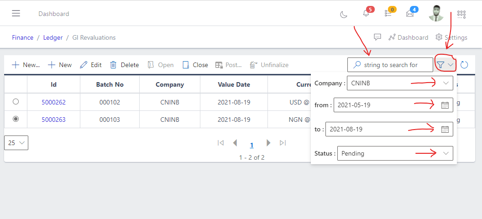Viewport: 482px width, 219px height.
Task: Sort by Batch No column header
Action: (110, 84)
